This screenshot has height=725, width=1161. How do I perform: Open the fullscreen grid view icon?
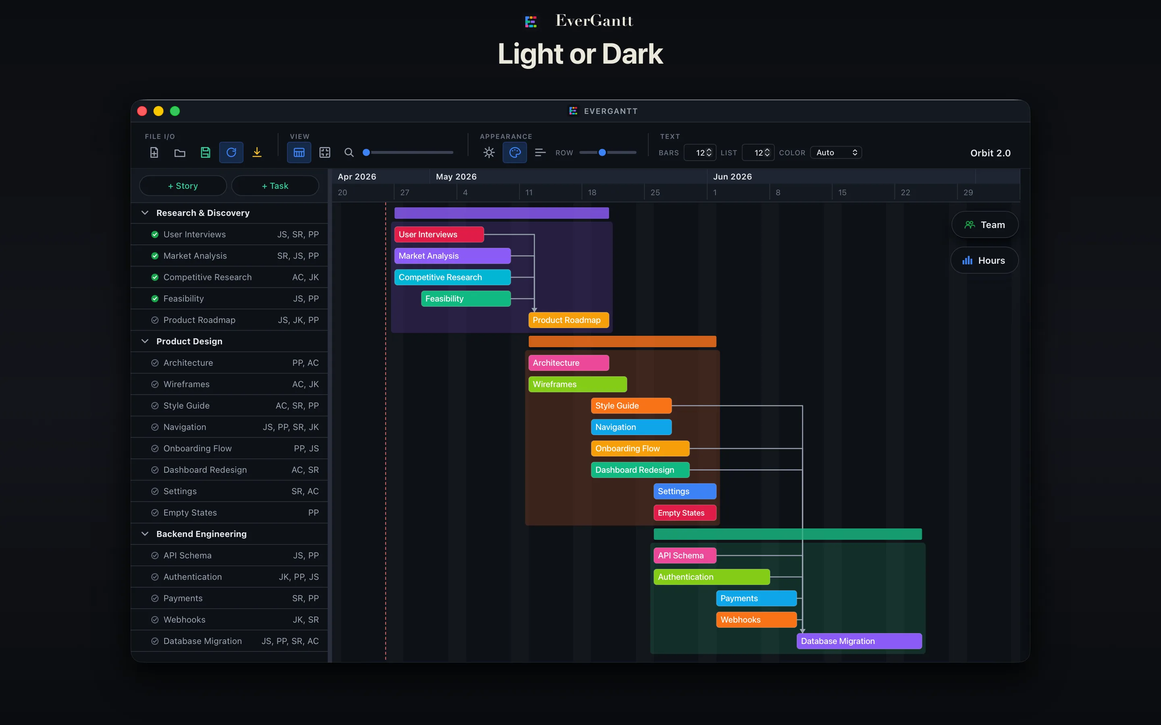[325, 152]
